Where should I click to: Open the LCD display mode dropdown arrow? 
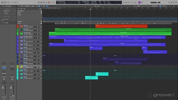coord(121,2)
